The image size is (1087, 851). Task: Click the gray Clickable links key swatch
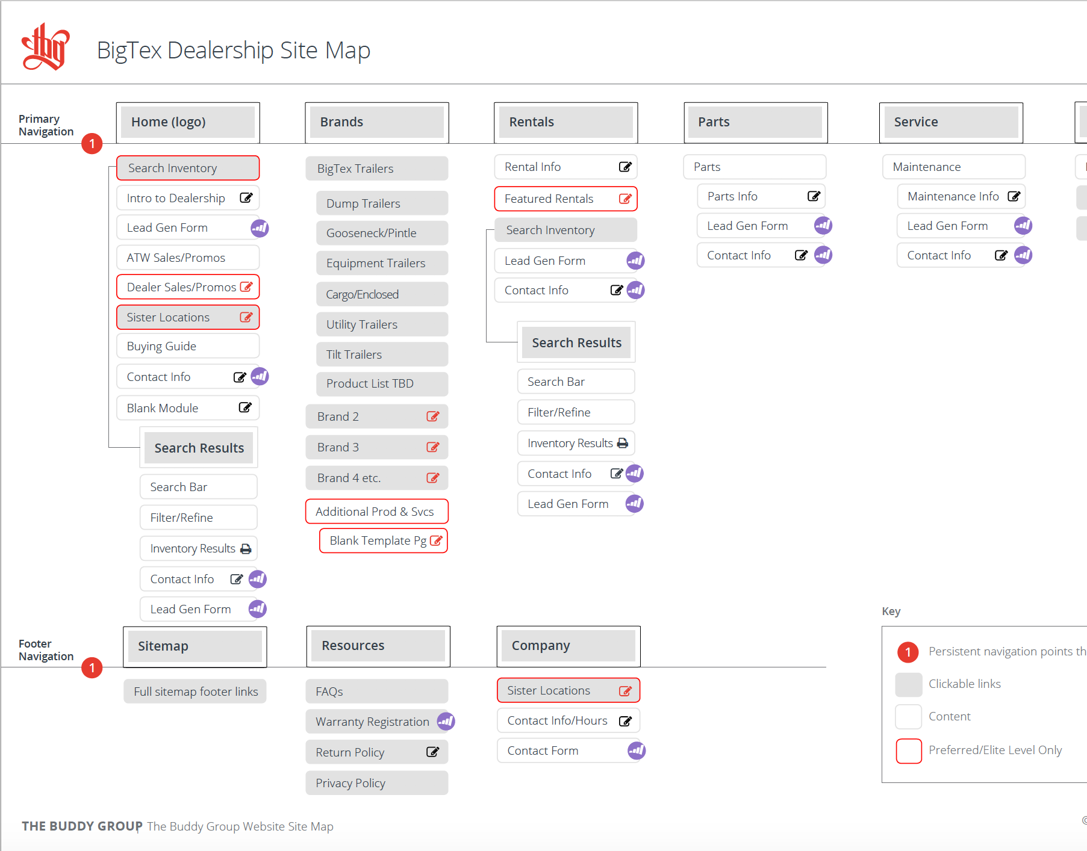click(x=909, y=684)
